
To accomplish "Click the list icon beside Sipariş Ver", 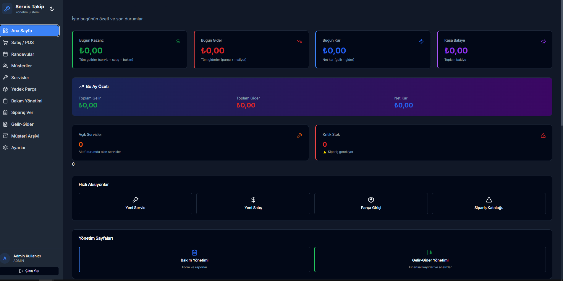I will pos(5,112).
